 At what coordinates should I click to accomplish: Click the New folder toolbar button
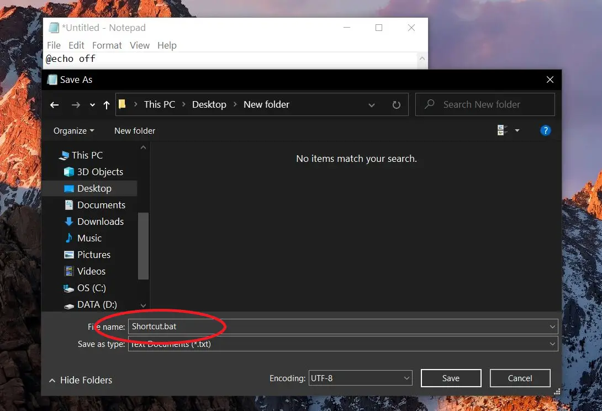tap(135, 131)
